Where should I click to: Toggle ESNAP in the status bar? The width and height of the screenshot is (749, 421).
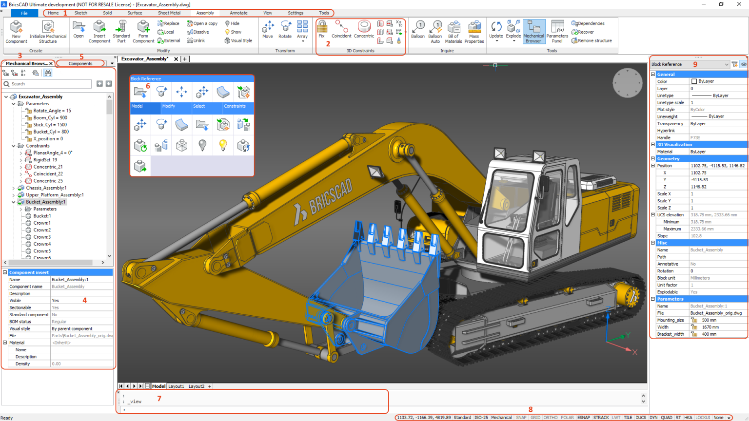point(583,417)
